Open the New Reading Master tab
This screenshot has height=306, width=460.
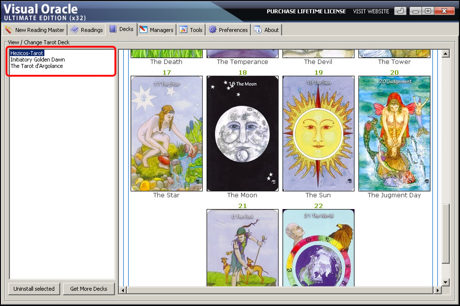pyautogui.click(x=35, y=30)
